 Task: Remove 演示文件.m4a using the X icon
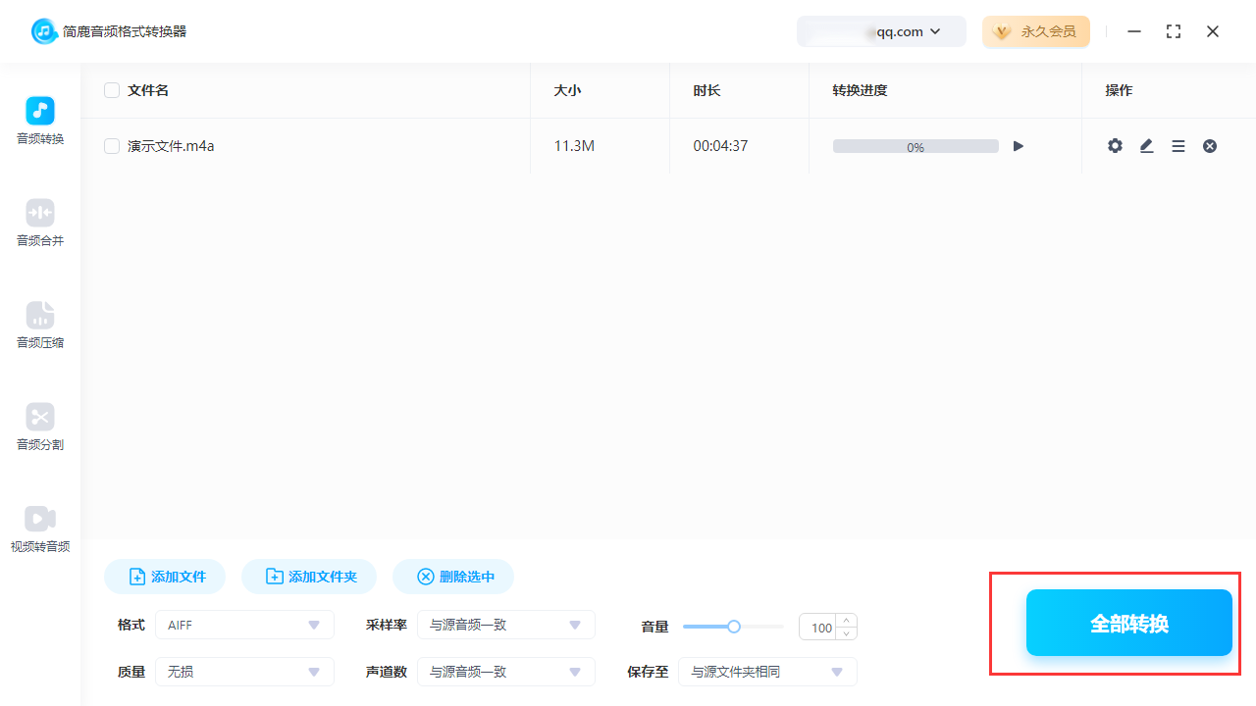pos(1209,145)
